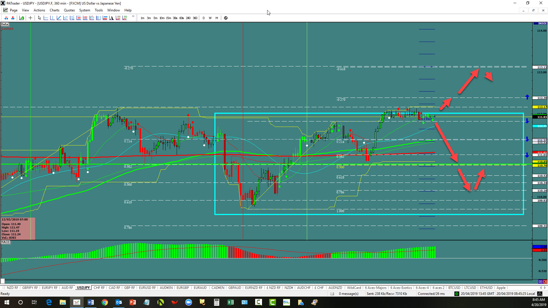Switch to the Apple tab

(501, 288)
